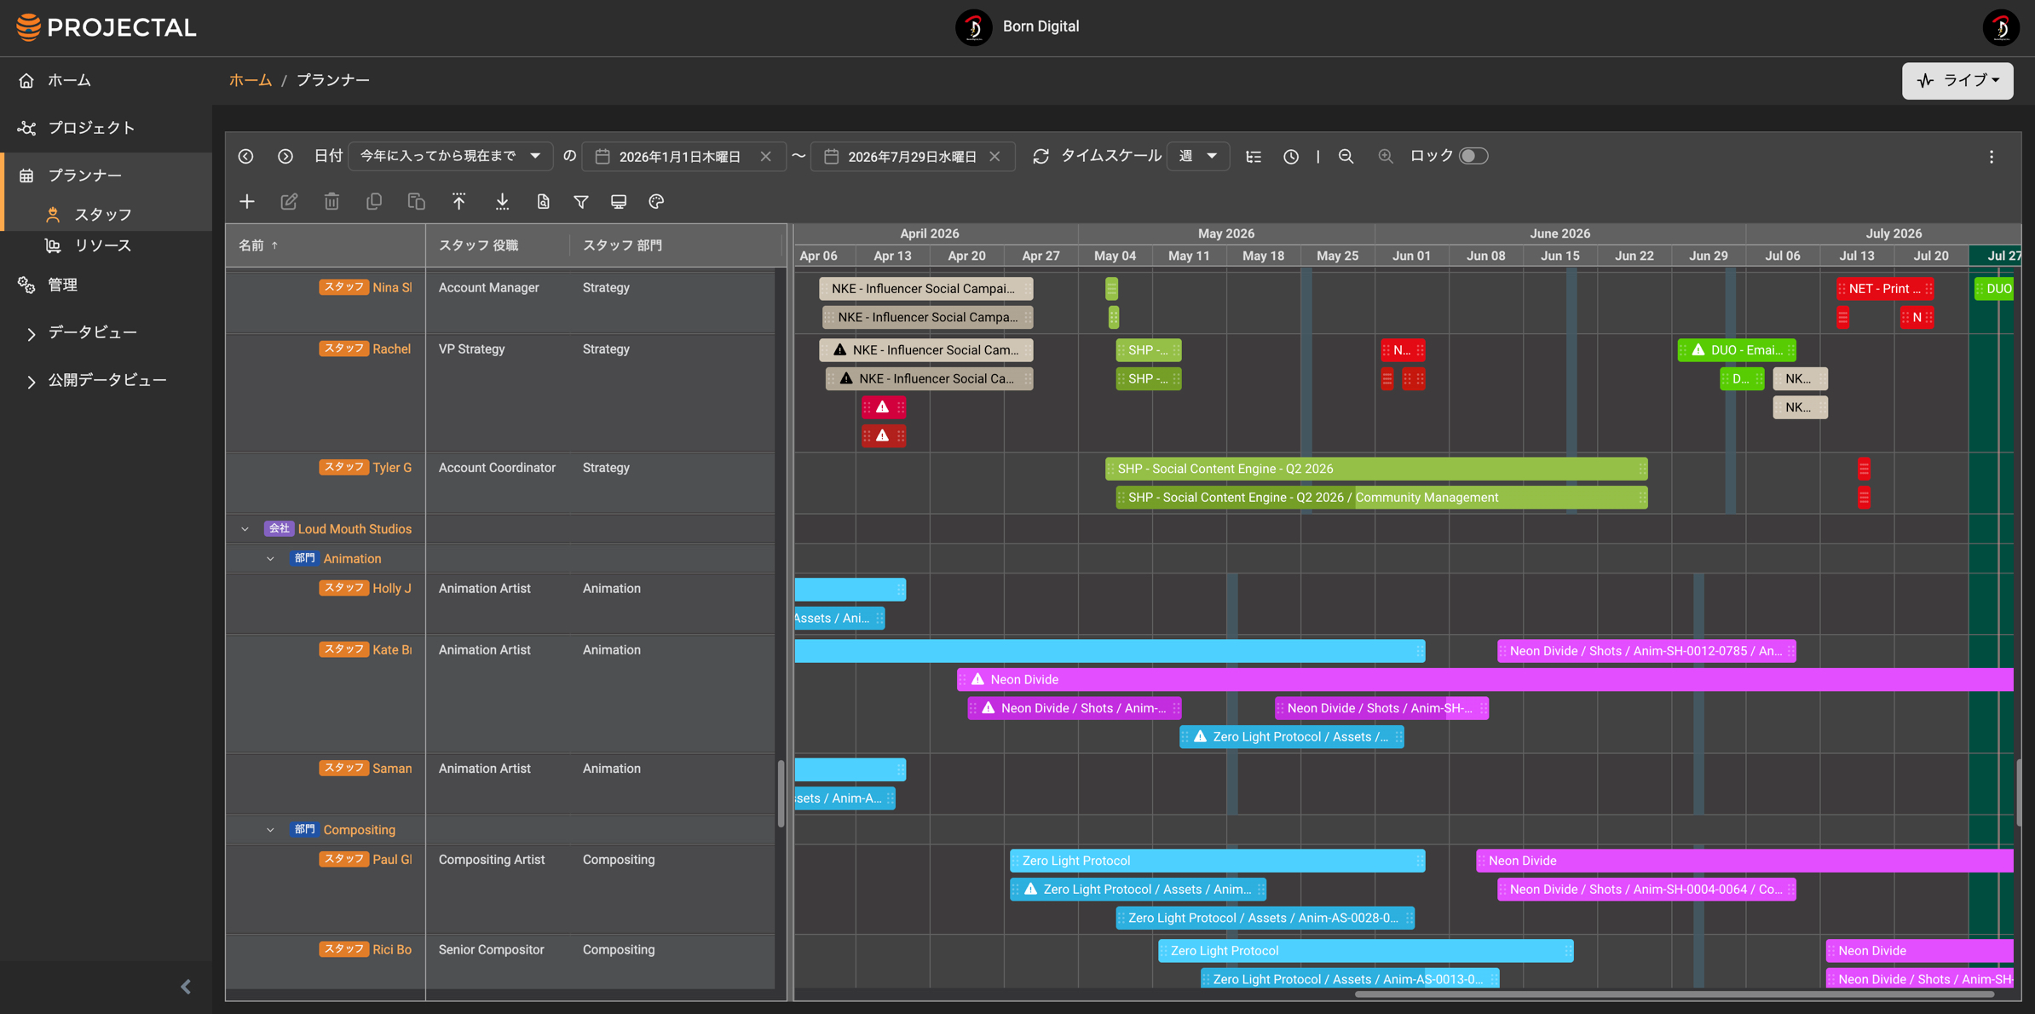2035x1014 pixels.
Task: Select the Community Management task bar
Action: pyautogui.click(x=1381, y=498)
